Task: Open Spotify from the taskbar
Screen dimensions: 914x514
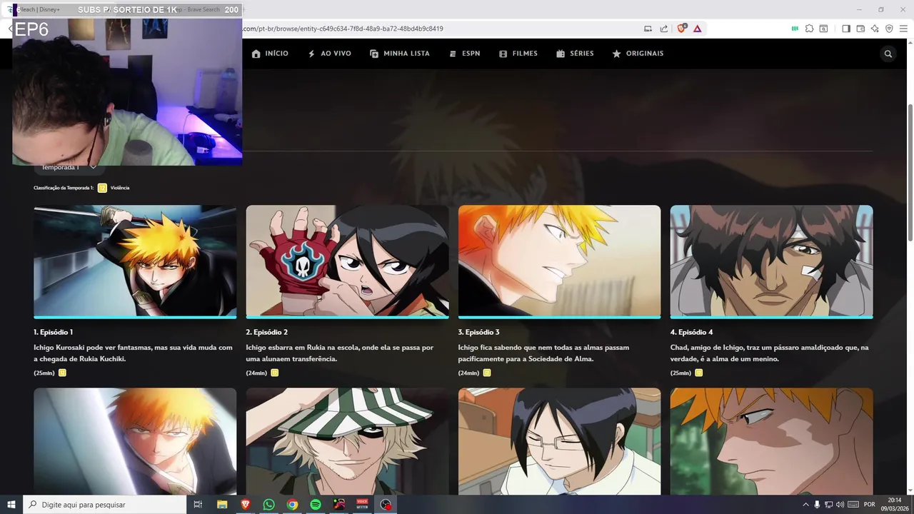Action: click(316, 505)
